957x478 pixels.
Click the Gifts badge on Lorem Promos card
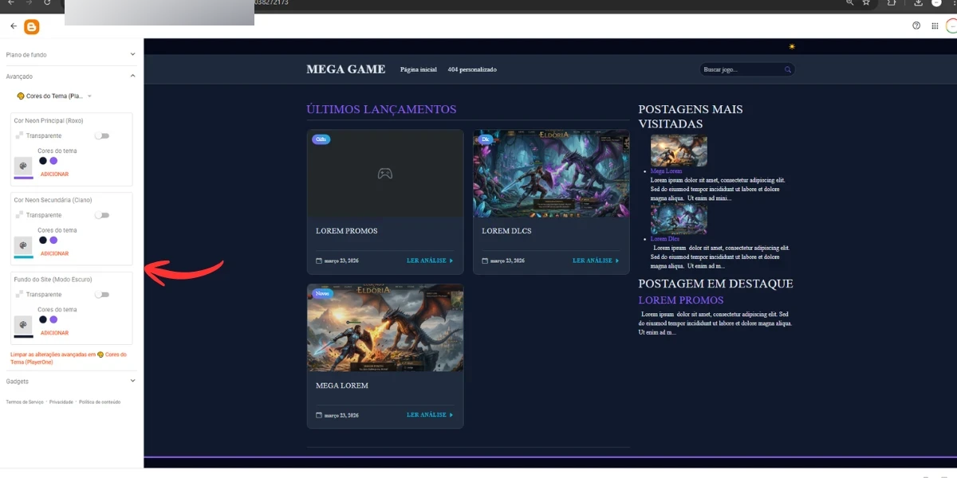(321, 139)
